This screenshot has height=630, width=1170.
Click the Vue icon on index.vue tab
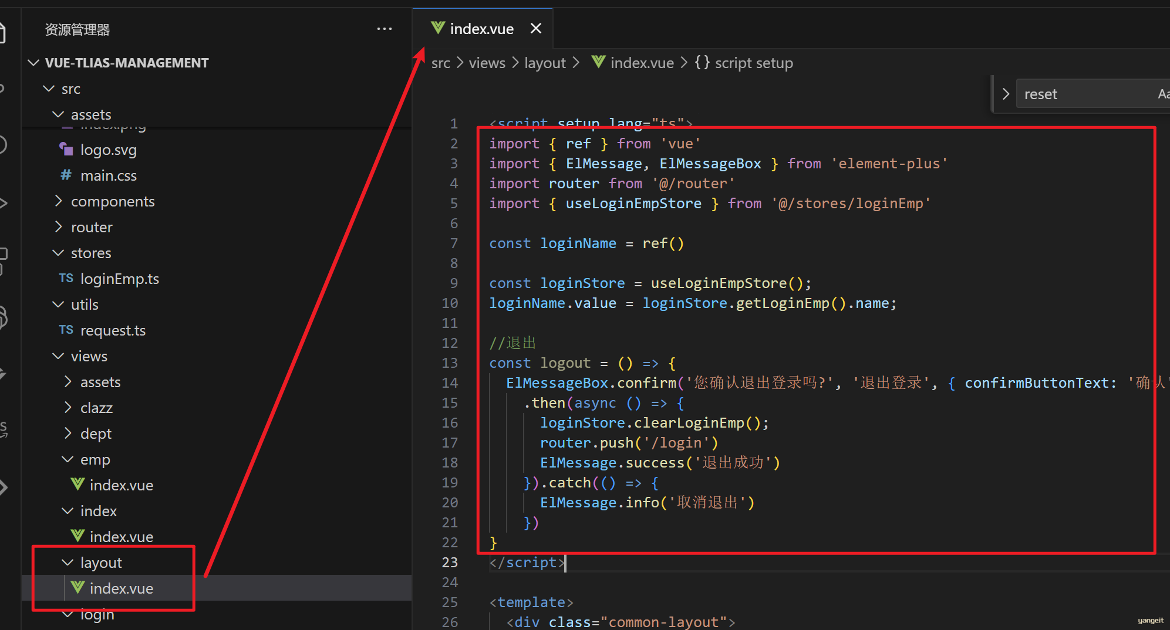click(x=437, y=28)
